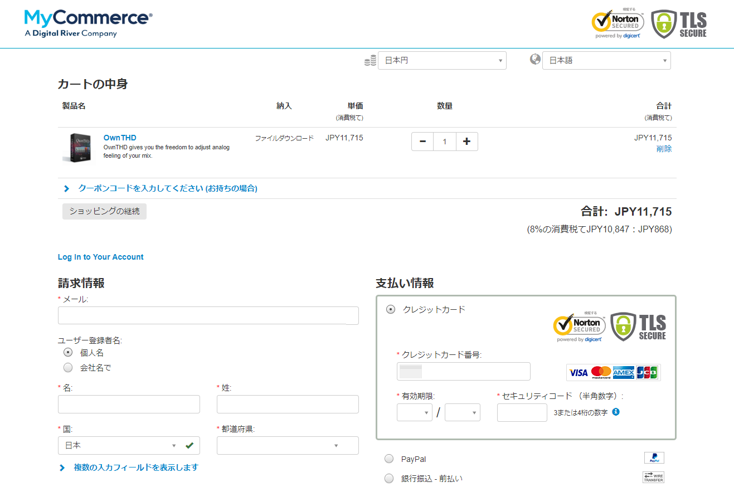Select the 銀行振込 - 前払い radio button
734x487 pixels.
click(x=389, y=478)
